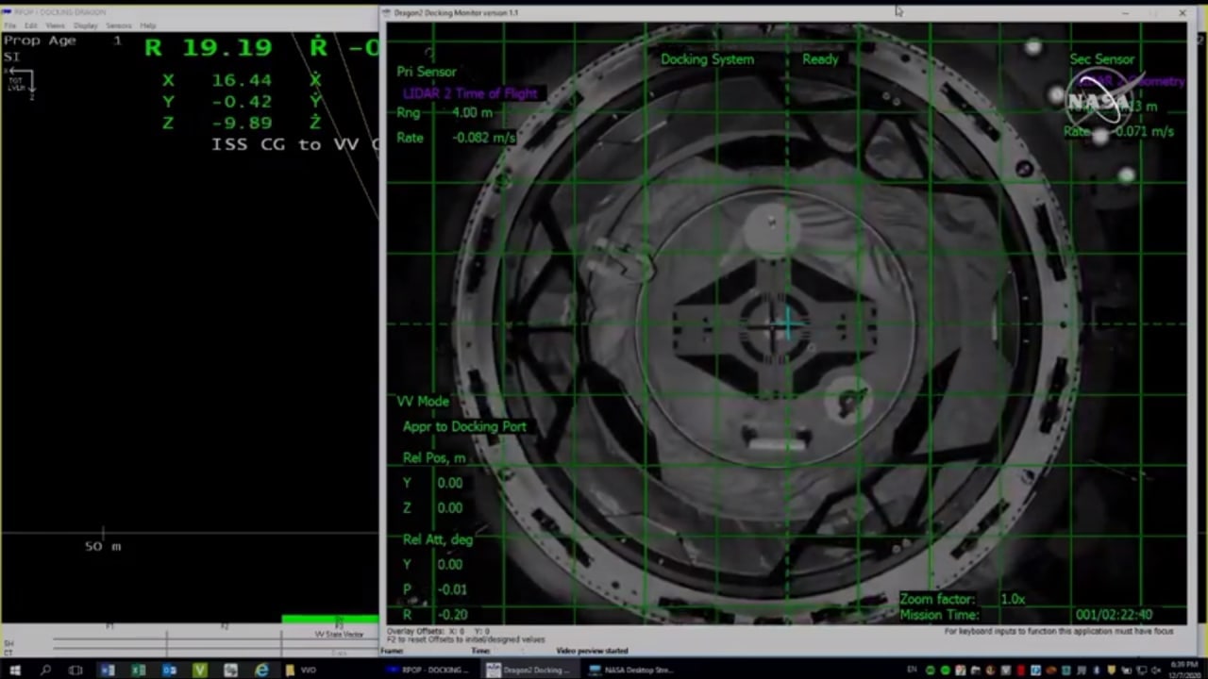Image resolution: width=1208 pixels, height=679 pixels.
Task: Click the Y -0.42 value in RPOP
Action: [x=242, y=102]
